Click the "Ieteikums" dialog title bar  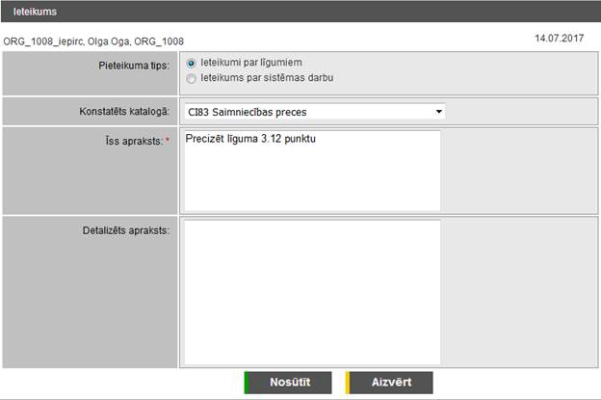300,11
